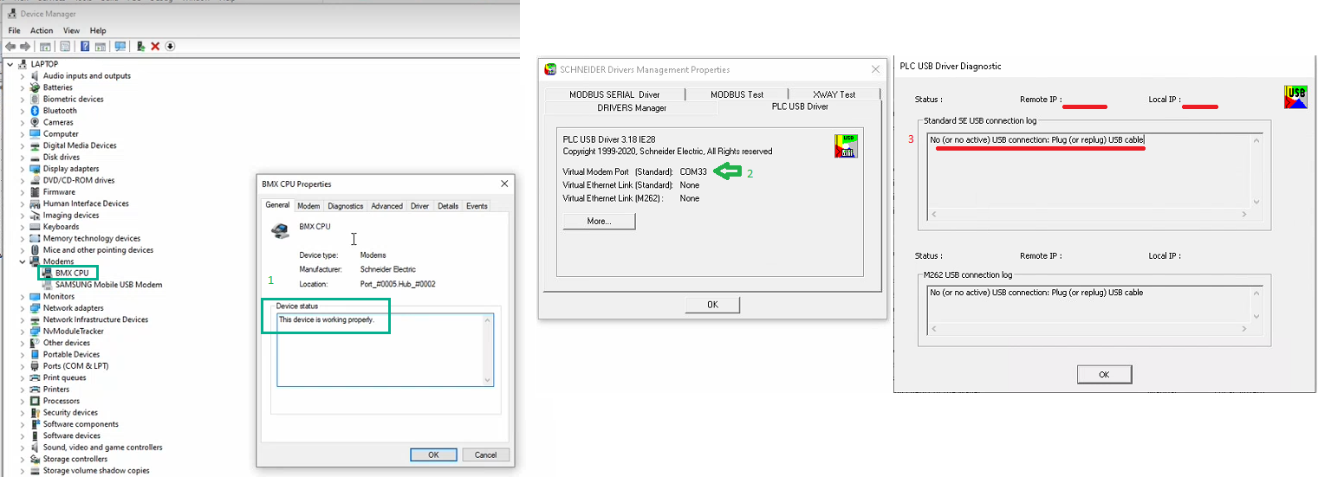Click the Bluetooth icon in device tree

tap(36, 111)
